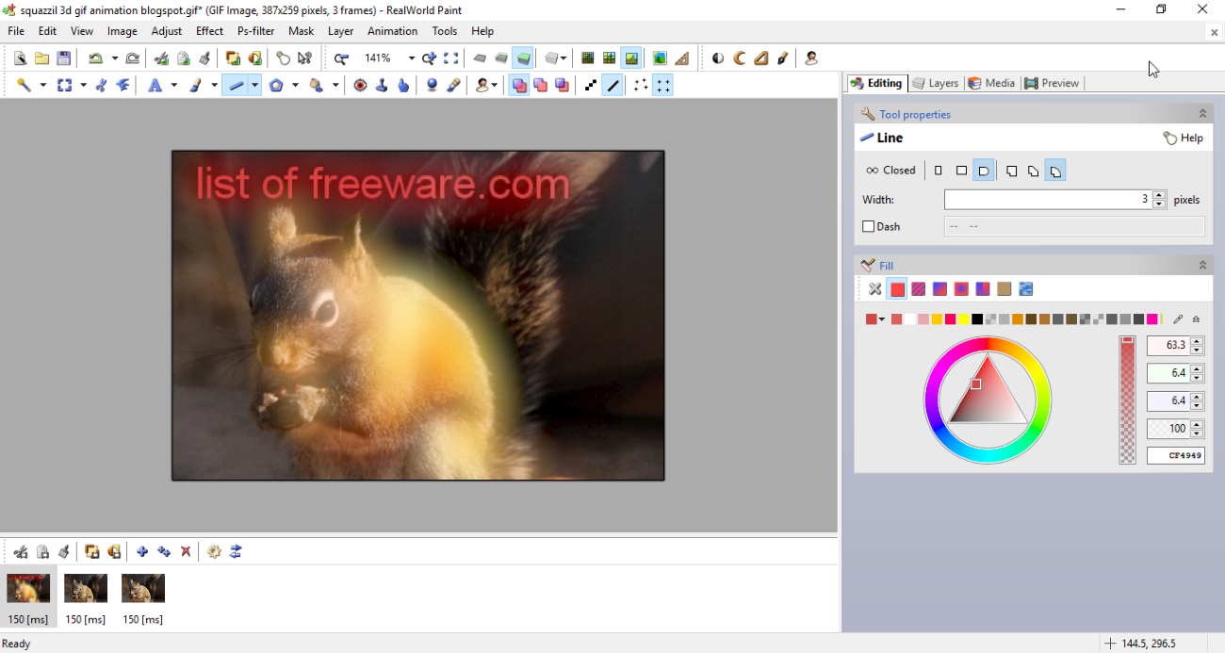
Task: Switch to the Layers tab
Action: 935,83
